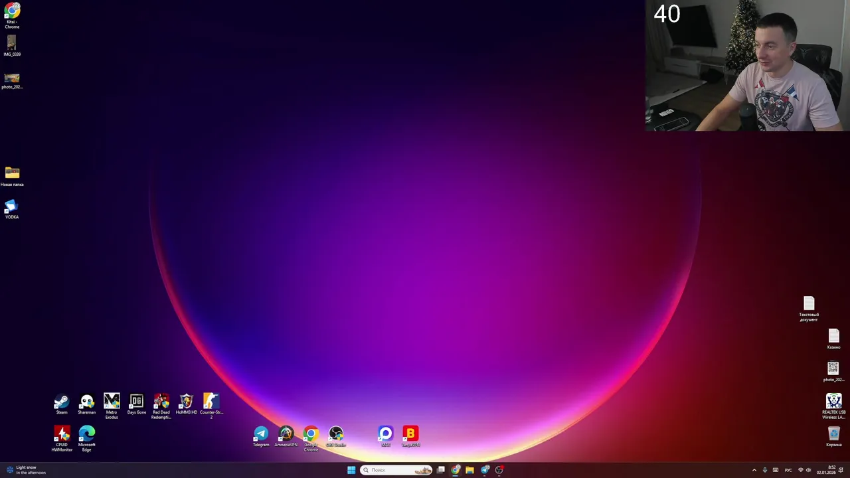Open the clock and date flyout
The width and height of the screenshot is (850, 478).
[x=826, y=470]
